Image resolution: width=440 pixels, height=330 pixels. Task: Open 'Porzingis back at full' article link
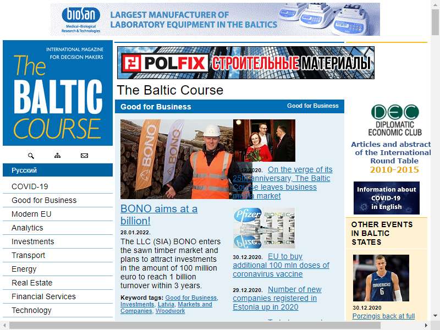(383, 316)
